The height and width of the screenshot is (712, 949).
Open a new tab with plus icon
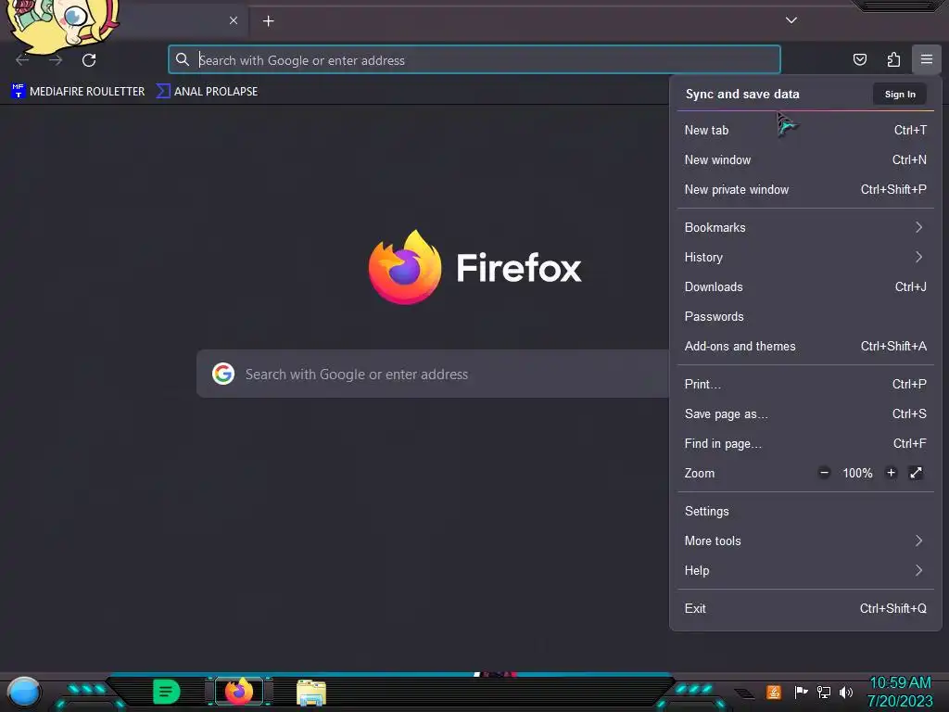pyautogui.click(x=268, y=21)
